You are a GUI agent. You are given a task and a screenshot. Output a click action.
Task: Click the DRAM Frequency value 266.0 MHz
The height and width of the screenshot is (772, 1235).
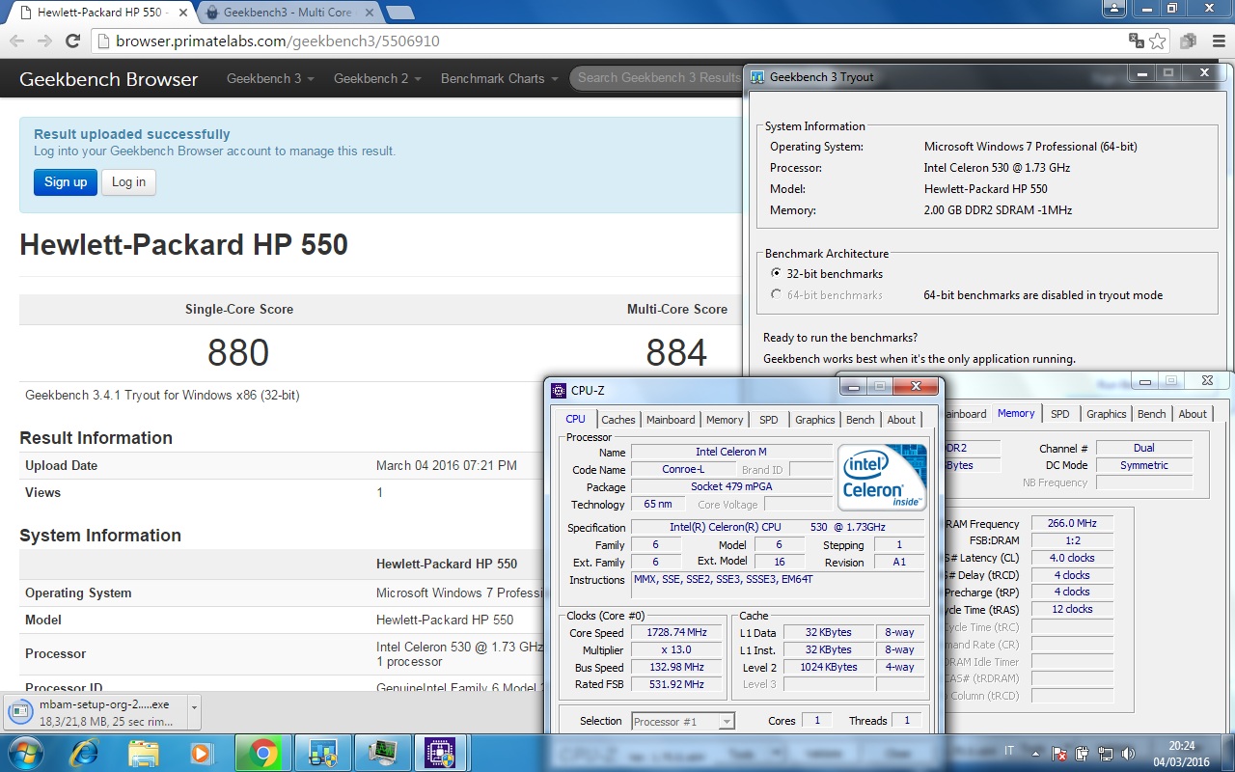coord(1072,524)
